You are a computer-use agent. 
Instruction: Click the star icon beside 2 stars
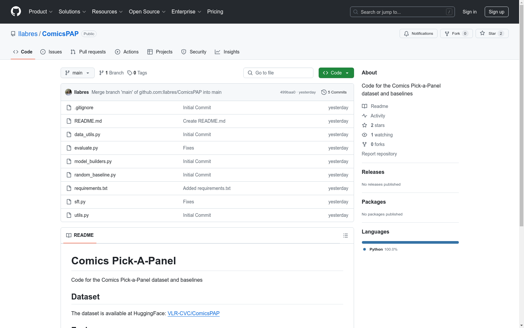365,125
